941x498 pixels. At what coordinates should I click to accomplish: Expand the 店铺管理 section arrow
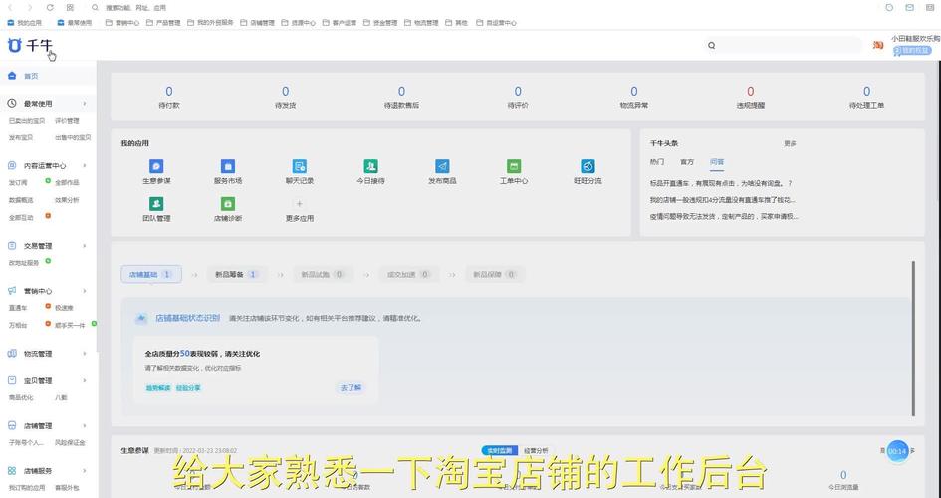(x=84, y=425)
